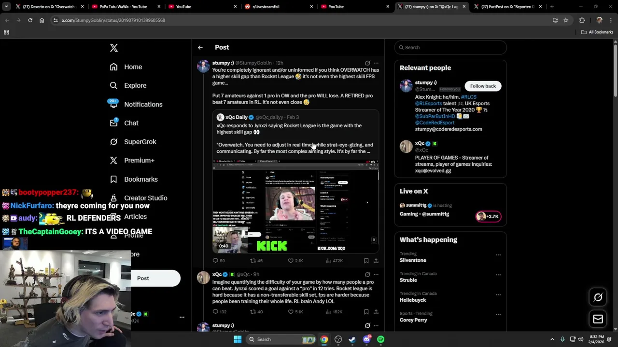Open the quoted xQc Daily post text
The height and width of the screenshot is (347, 618).
[295, 138]
